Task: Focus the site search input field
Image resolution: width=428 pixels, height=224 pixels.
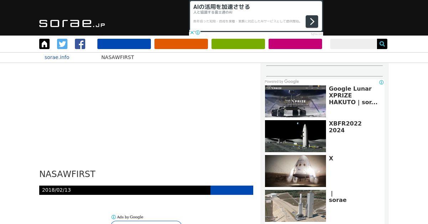Action: click(x=353, y=44)
